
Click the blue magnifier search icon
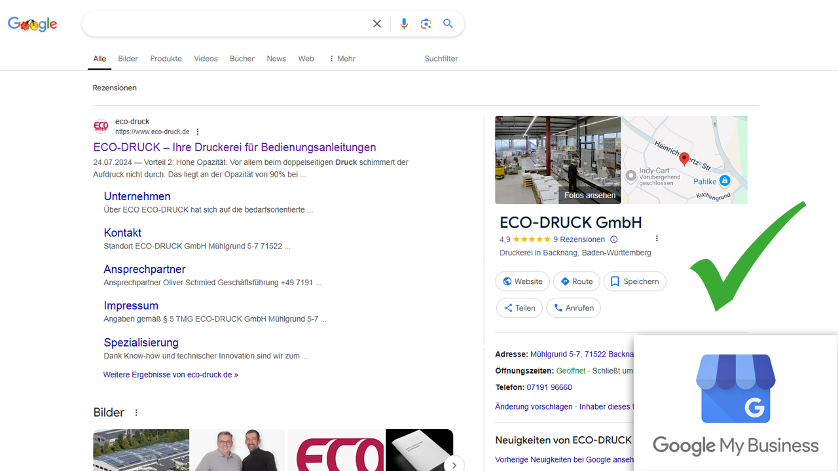click(x=448, y=24)
